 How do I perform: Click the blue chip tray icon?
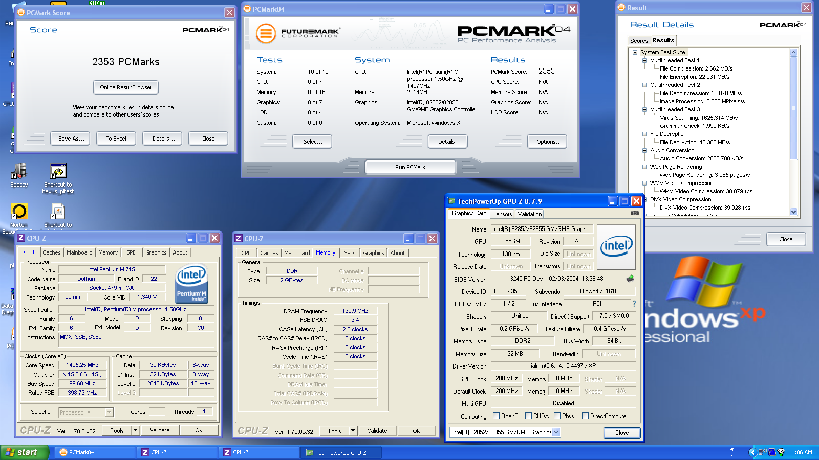click(x=771, y=452)
